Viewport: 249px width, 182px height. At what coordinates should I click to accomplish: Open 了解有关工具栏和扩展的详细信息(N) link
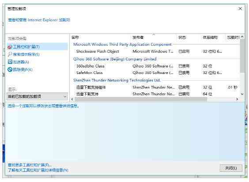pyautogui.click(x=38, y=170)
